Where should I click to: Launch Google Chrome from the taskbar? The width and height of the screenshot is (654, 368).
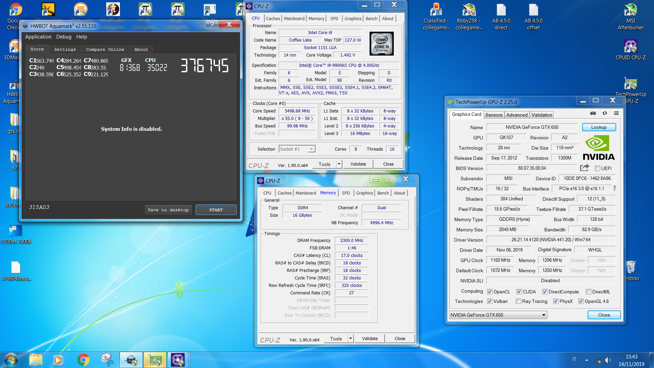[83, 360]
